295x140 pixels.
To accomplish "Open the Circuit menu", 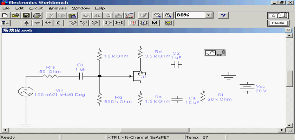I will pyautogui.click(x=36, y=8).
